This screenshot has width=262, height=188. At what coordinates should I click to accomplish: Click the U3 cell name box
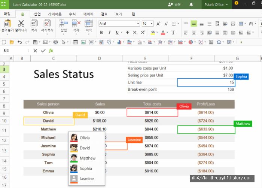point(14,51)
